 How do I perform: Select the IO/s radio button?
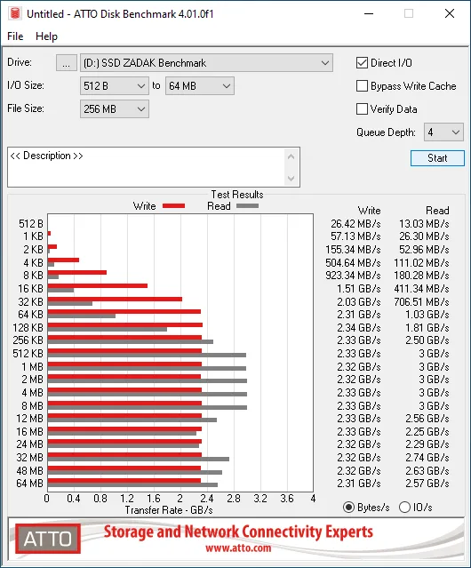coord(404,508)
